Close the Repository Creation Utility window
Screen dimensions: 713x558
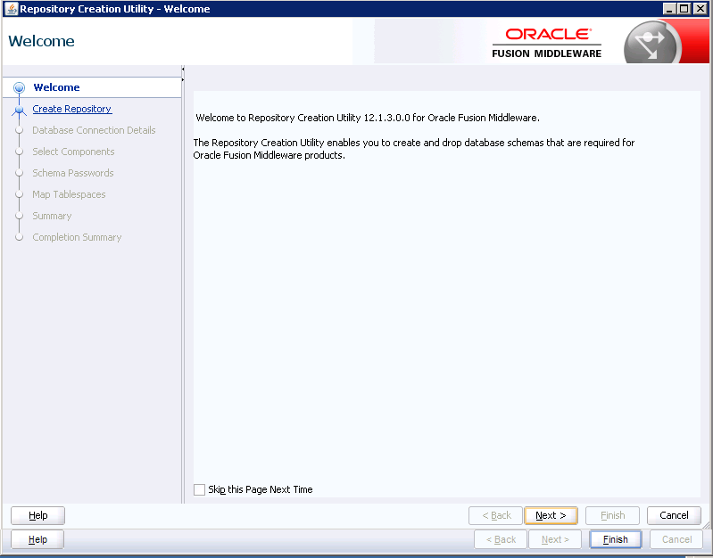pos(701,9)
